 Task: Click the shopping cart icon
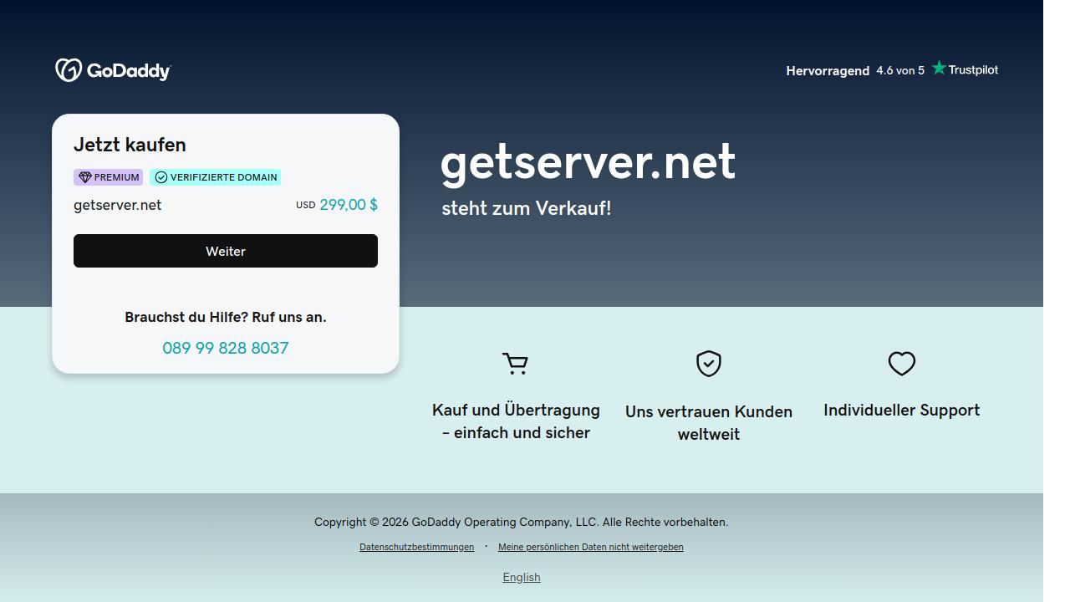coord(516,364)
